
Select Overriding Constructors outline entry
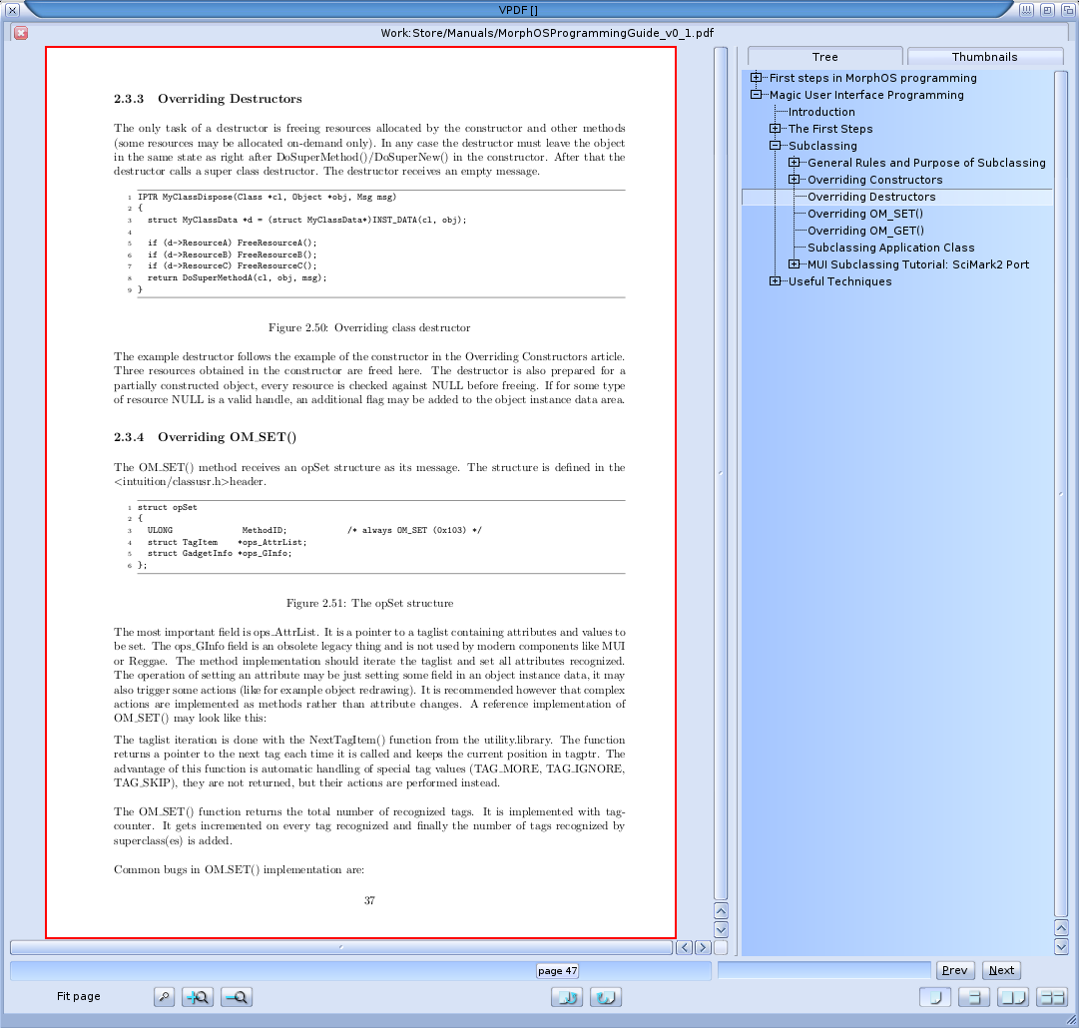[875, 180]
